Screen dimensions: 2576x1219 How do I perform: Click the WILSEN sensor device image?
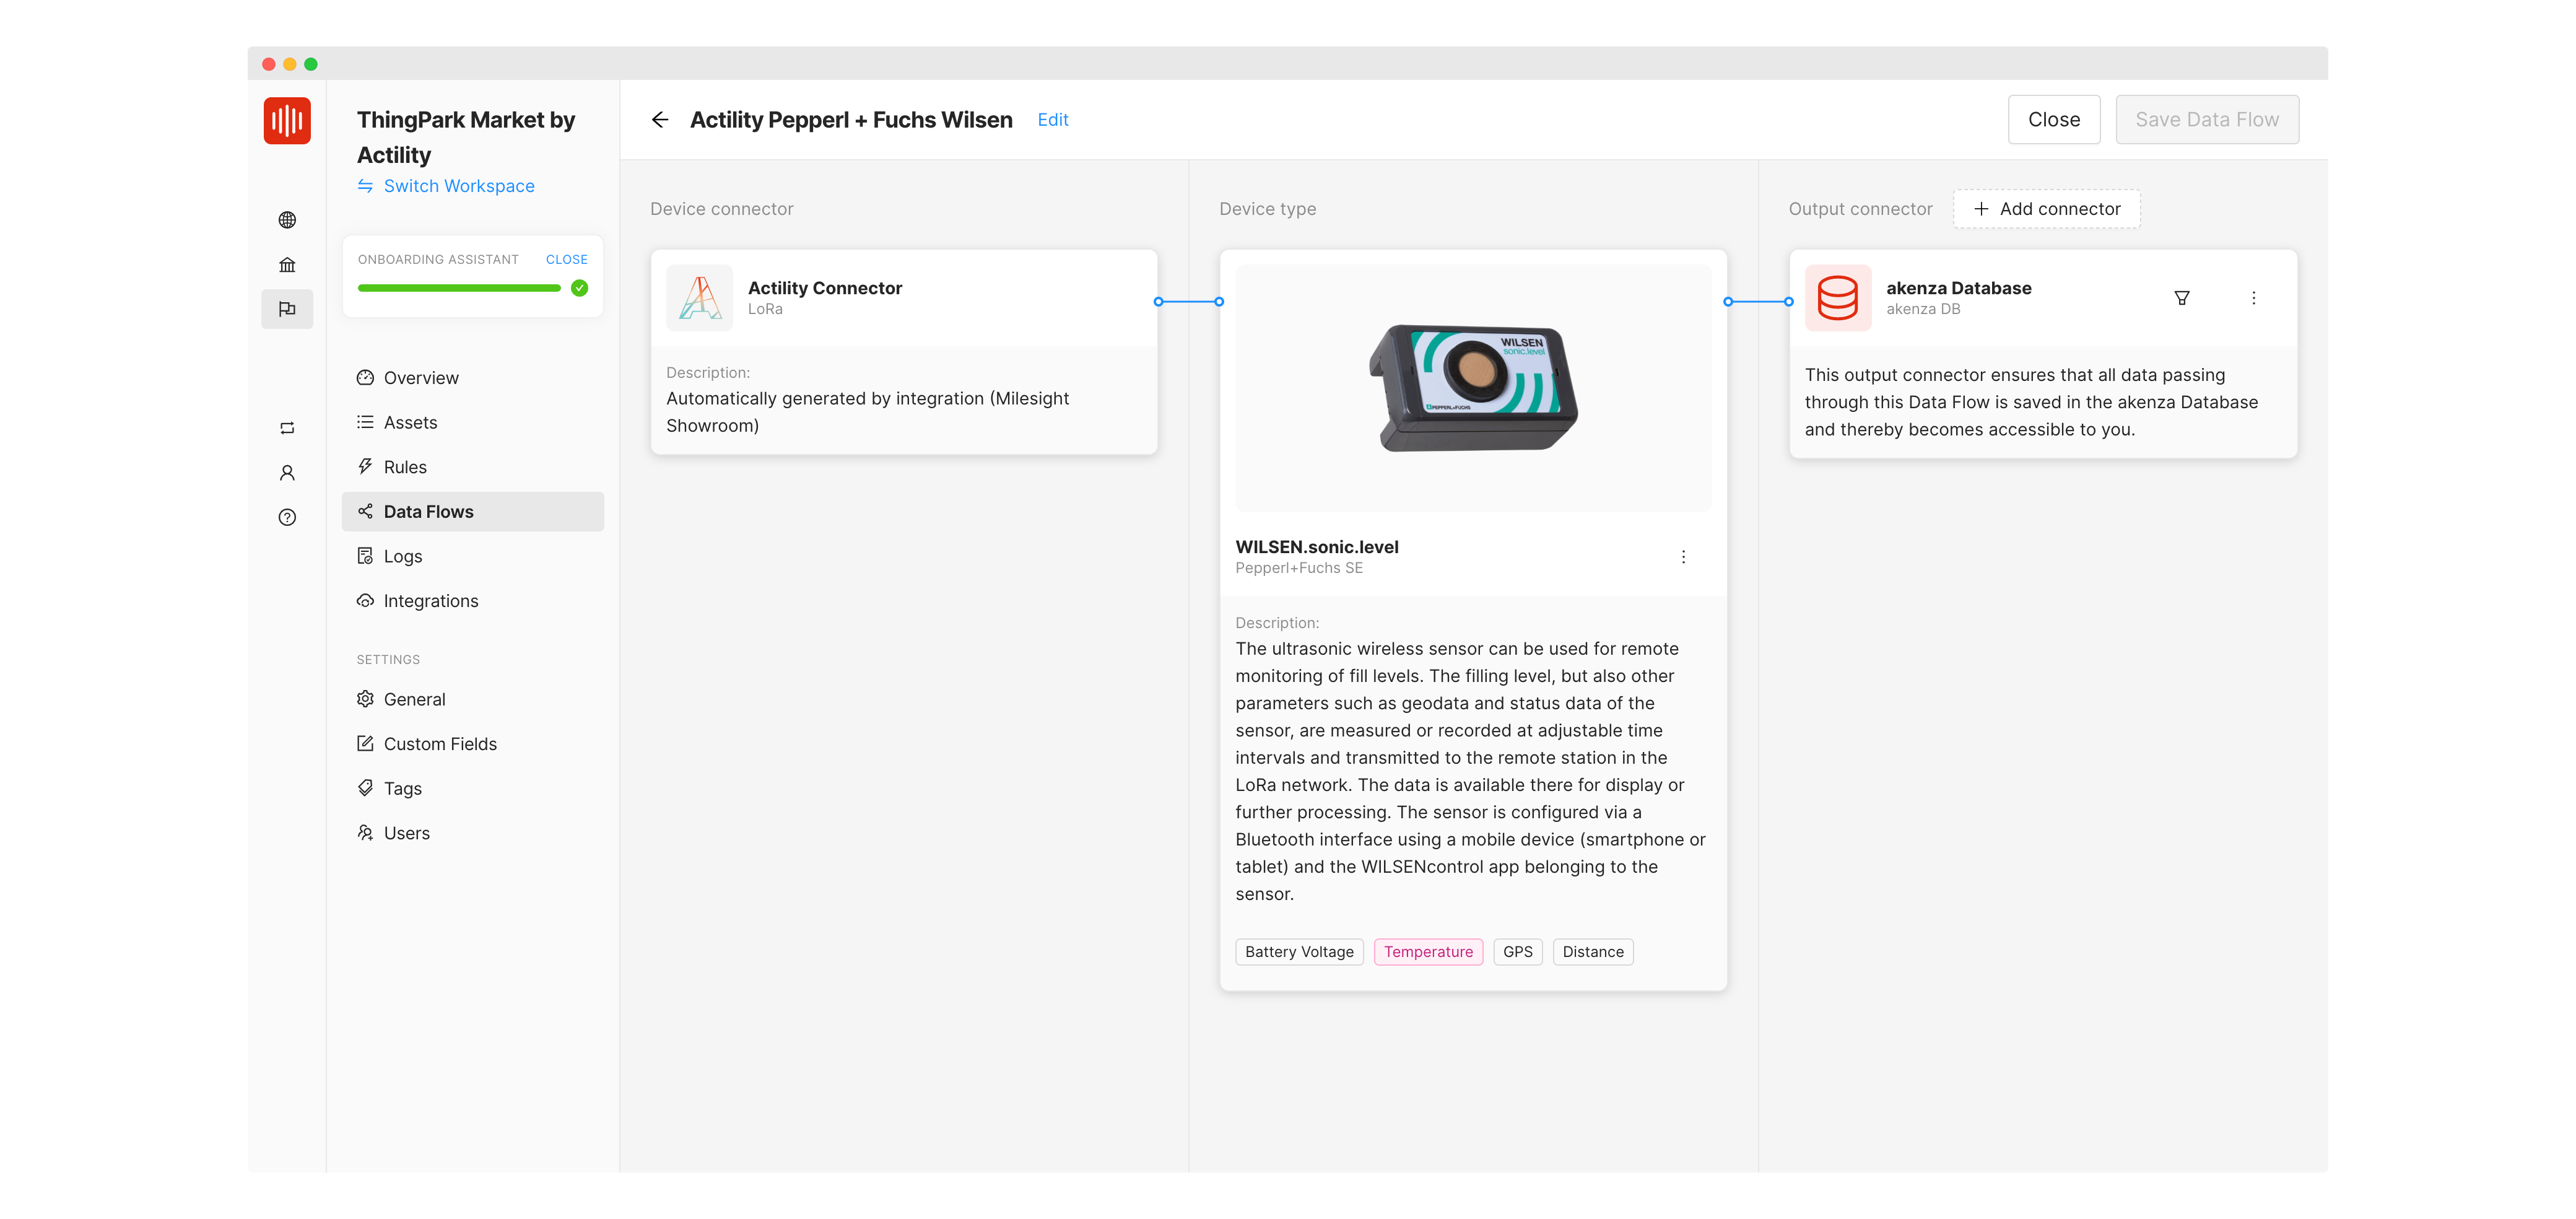(x=1473, y=388)
